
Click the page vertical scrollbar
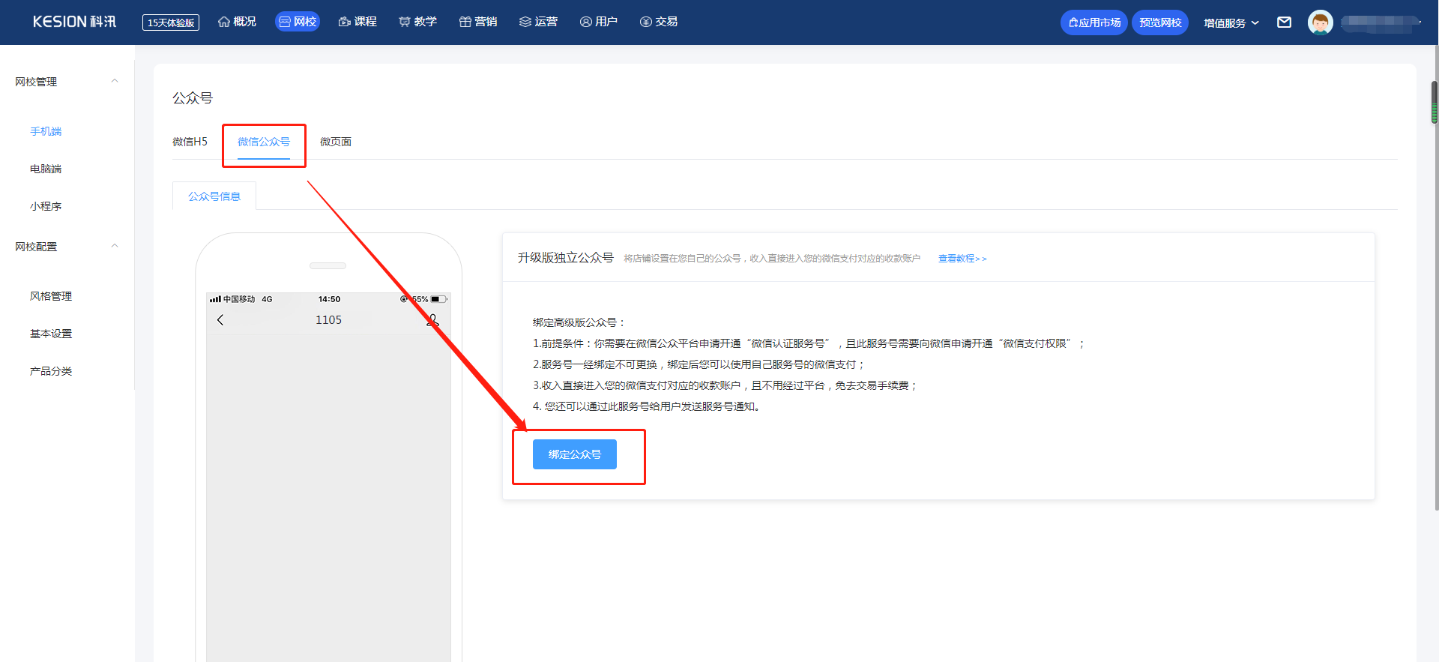(x=1435, y=102)
